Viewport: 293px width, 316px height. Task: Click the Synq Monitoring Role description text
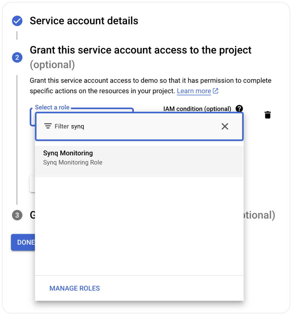point(73,163)
